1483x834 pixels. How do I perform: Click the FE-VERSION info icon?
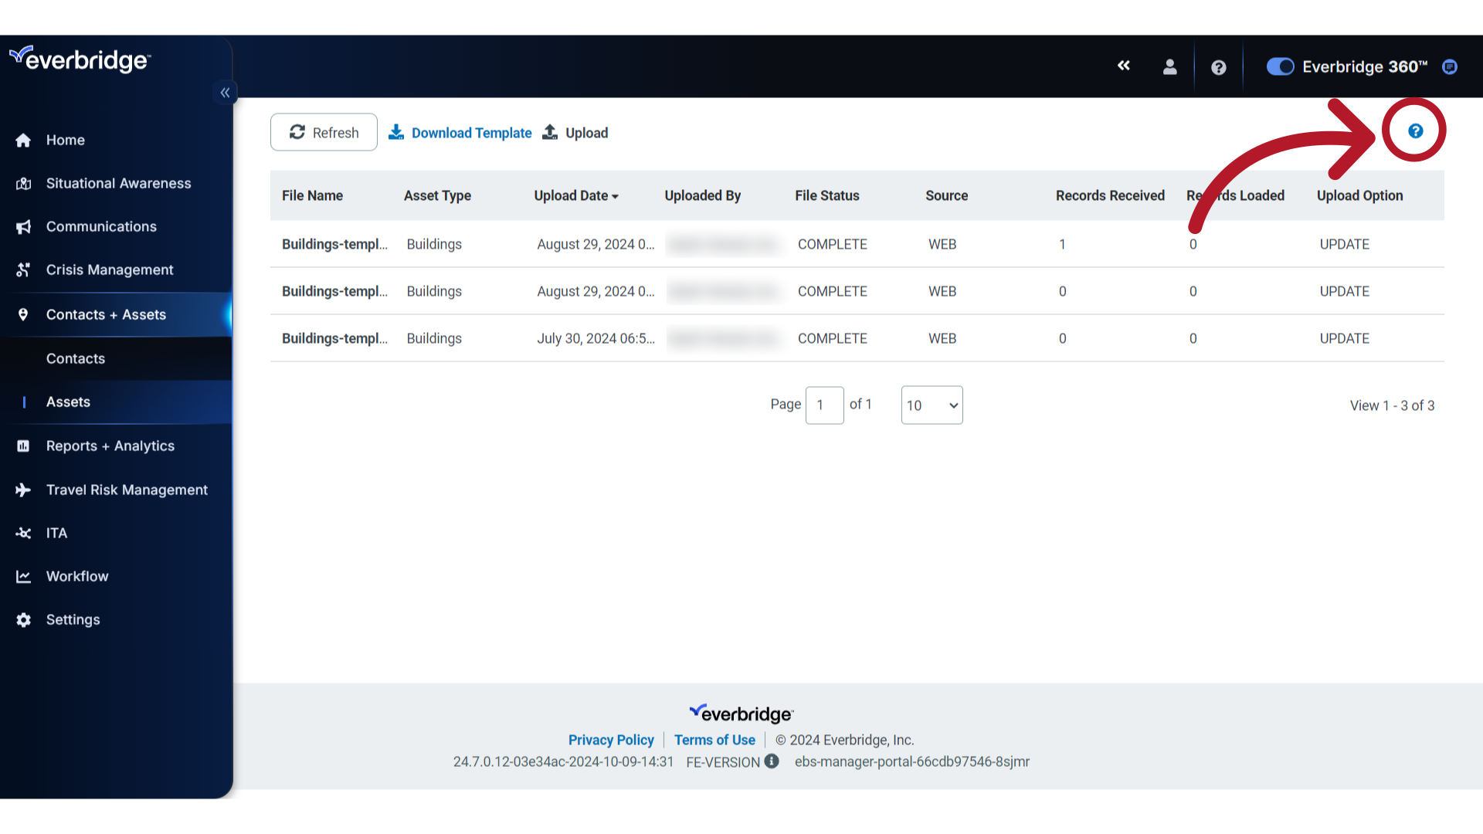click(772, 761)
